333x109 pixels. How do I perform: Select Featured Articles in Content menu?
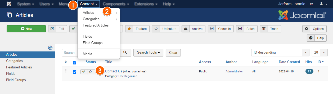pos(96,25)
